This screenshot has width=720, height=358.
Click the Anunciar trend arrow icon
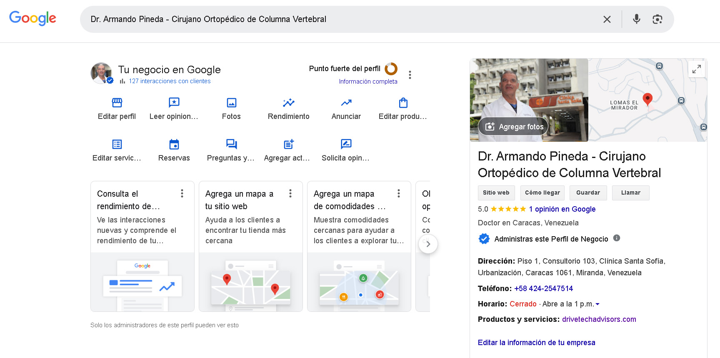pyautogui.click(x=346, y=103)
